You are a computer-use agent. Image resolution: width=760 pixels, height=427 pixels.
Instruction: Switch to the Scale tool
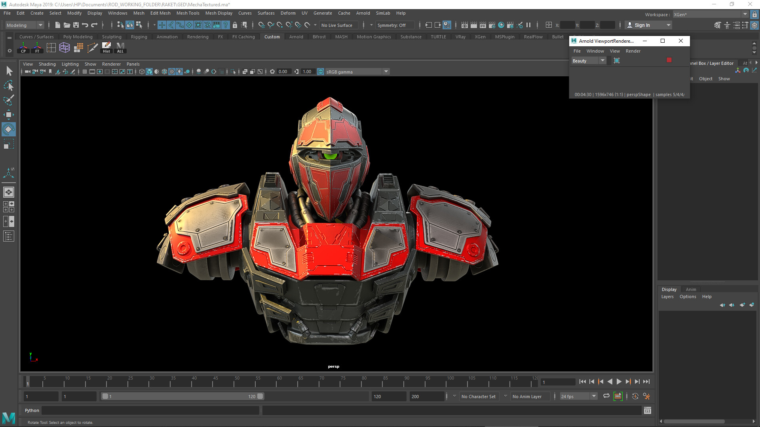click(9, 144)
